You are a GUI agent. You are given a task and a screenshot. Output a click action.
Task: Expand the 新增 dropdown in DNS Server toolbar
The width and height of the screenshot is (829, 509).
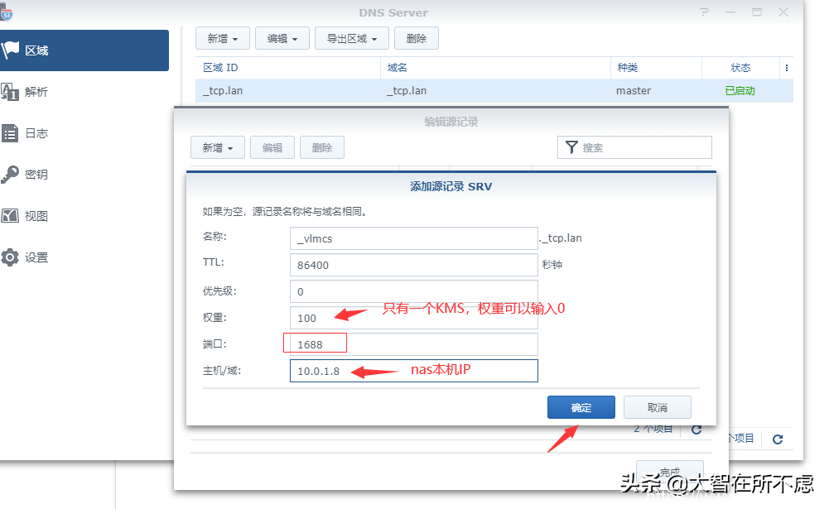click(x=222, y=39)
